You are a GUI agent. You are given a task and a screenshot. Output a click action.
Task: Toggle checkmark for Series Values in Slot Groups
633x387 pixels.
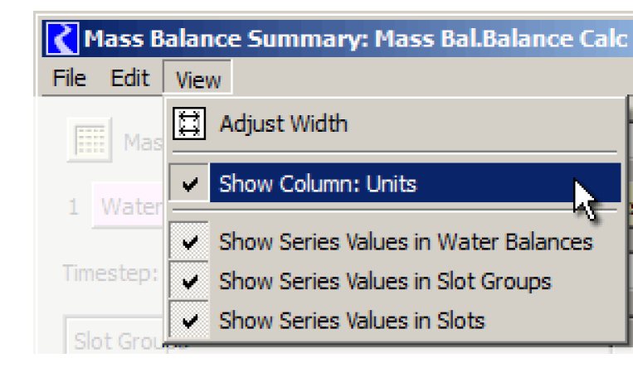point(190,281)
